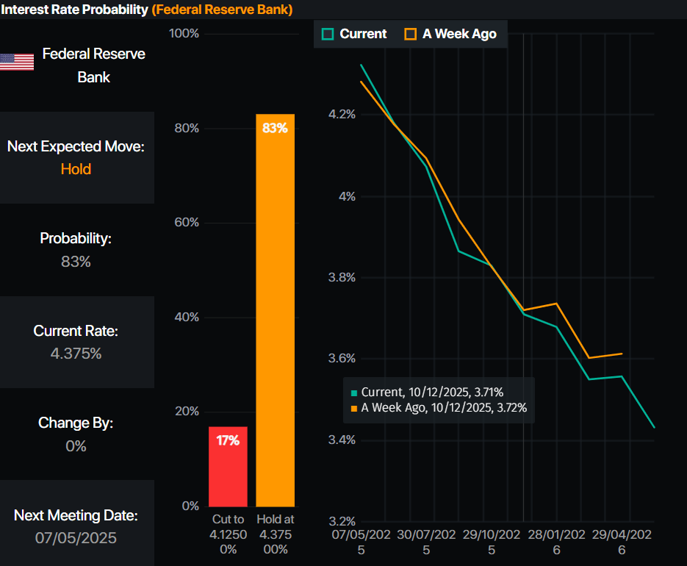Click the Next Meeting Date 07/05/2025
687x566 pixels.
click(76, 537)
